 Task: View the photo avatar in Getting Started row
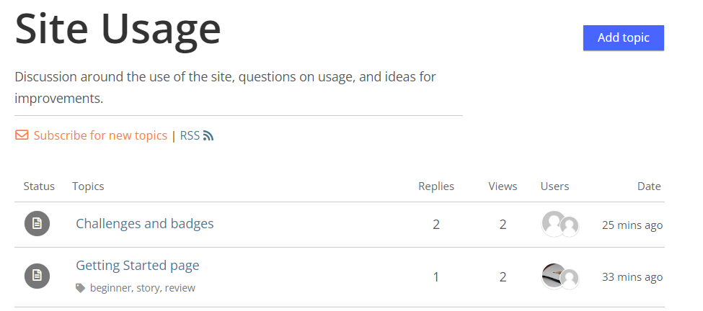[553, 275]
